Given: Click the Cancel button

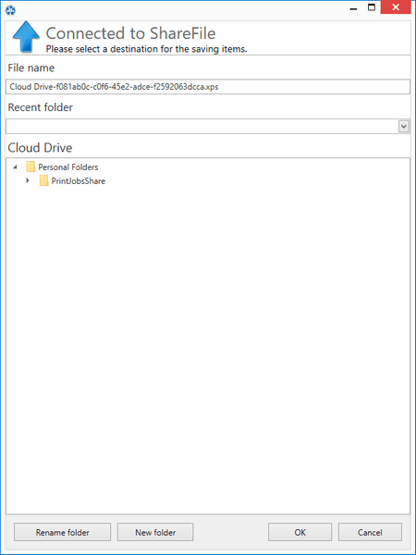Looking at the screenshot, I should point(370,533).
